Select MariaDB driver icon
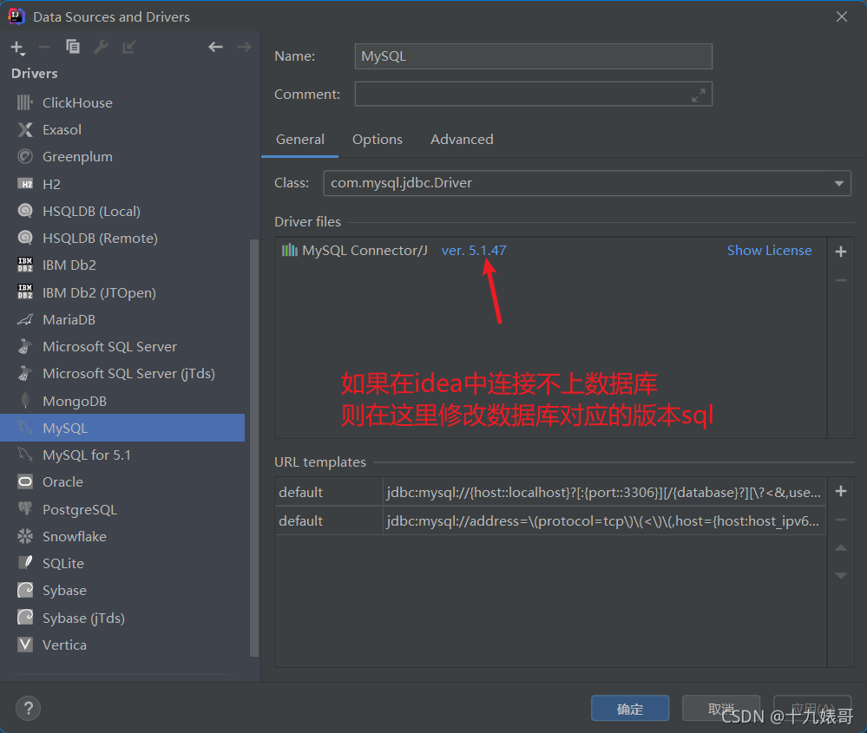 (25, 319)
